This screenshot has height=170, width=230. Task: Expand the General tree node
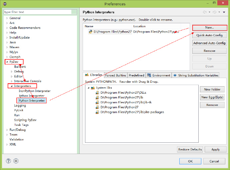[7, 18]
